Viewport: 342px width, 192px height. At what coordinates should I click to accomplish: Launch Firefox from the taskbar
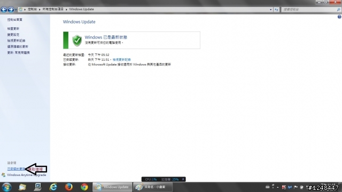coord(69,187)
